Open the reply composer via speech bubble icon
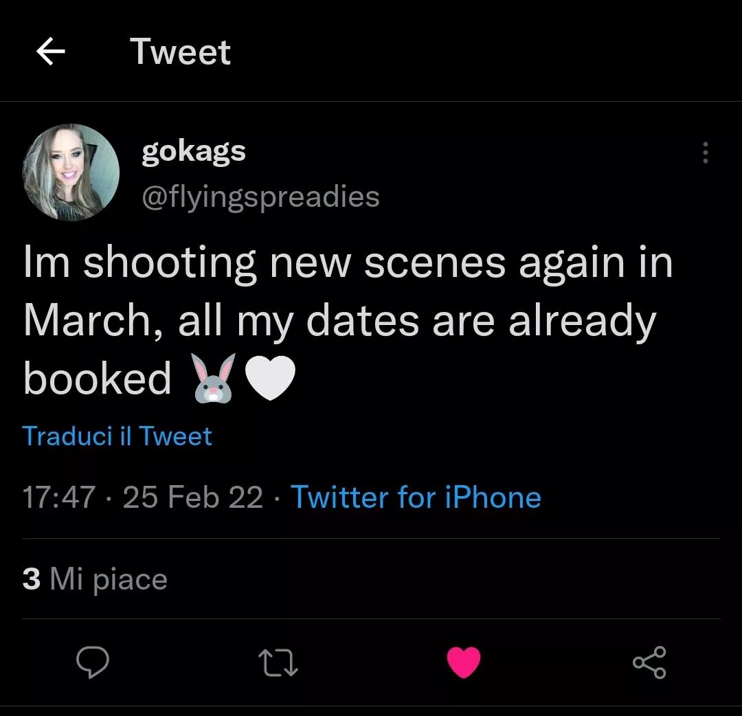 [94, 662]
